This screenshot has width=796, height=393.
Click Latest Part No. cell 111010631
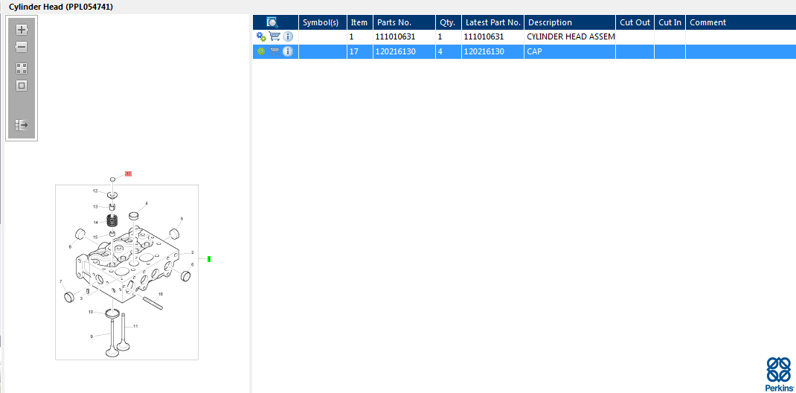[x=492, y=36]
